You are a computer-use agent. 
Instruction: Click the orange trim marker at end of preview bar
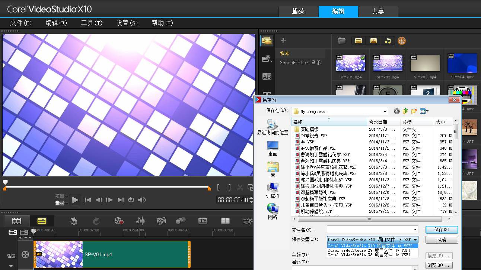(x=209, y=189)
